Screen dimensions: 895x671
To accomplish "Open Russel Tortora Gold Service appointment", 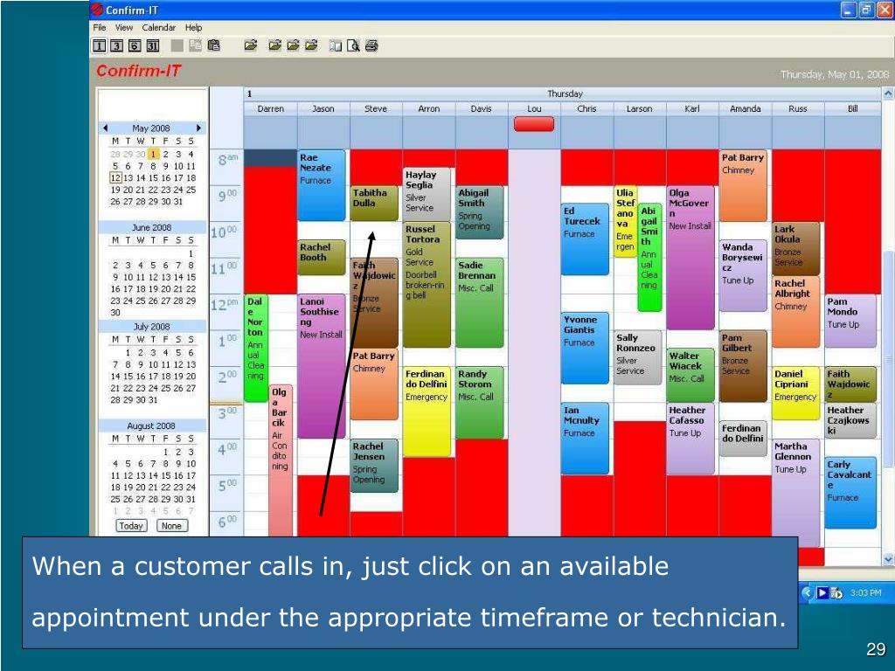I will tap(427, 285).
